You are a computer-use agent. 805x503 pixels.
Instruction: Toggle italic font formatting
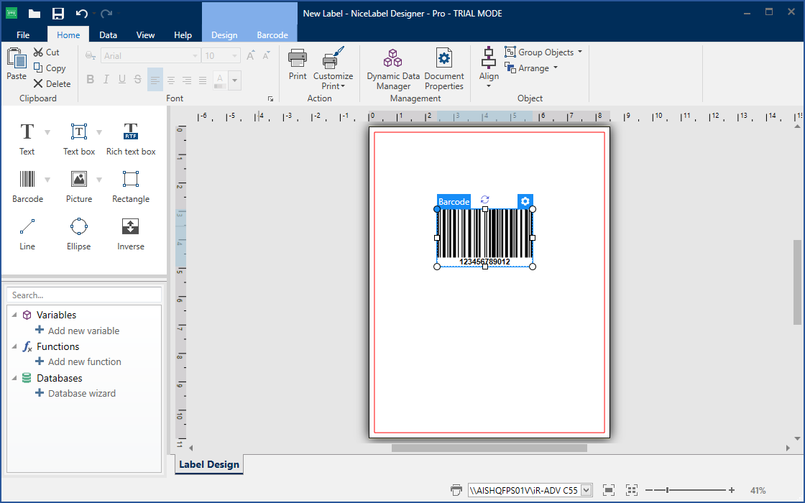pos(106,80)
